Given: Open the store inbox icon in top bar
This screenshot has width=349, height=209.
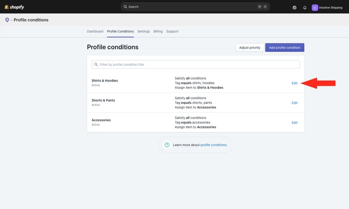Looking at the screenshot, I should pos(294,8).
